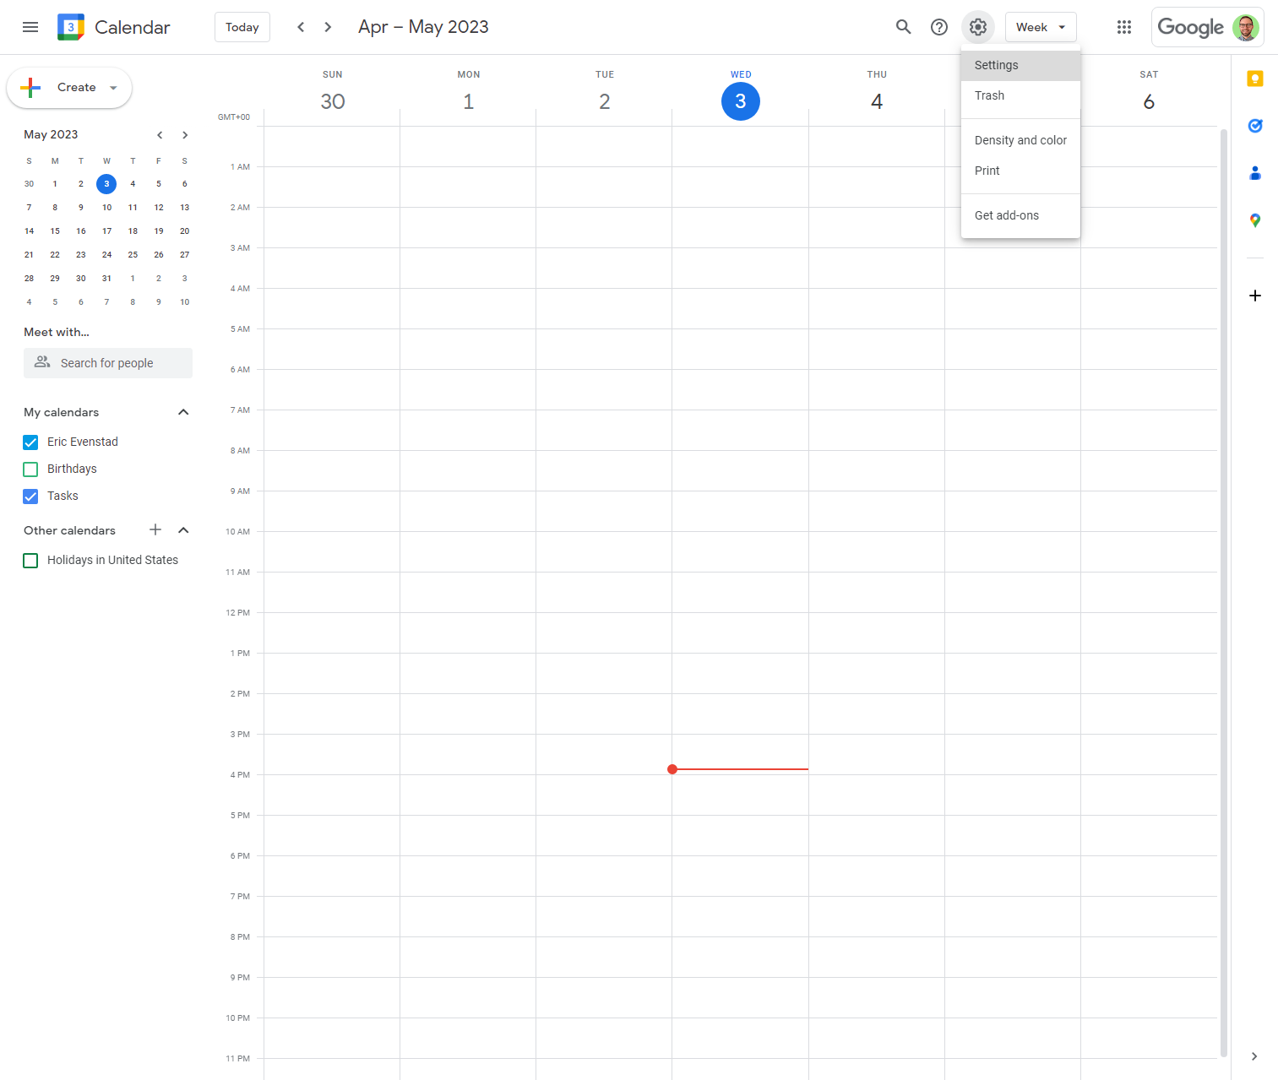The width and height of the screenshot is (1278, 1080).
Task: Click Get add-ons plus icon in side panel
Action: coord(1255,296)
